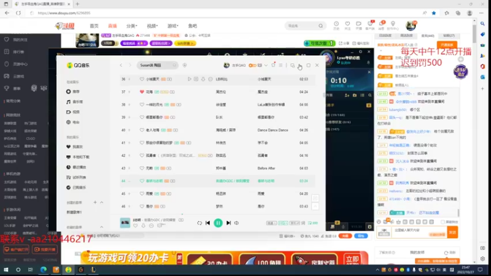Like the currently playing song in row 44
Screen dimensions: 491x276
click(x=142, y=181)
